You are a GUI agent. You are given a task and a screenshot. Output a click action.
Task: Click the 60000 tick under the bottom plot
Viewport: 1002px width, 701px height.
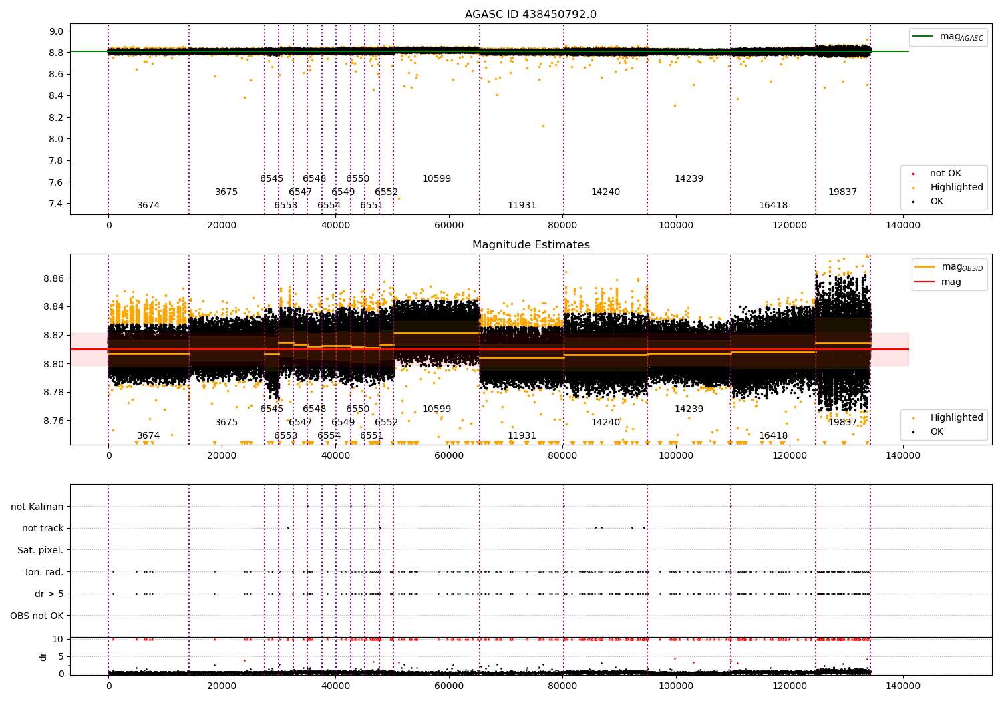coord(449,686)
